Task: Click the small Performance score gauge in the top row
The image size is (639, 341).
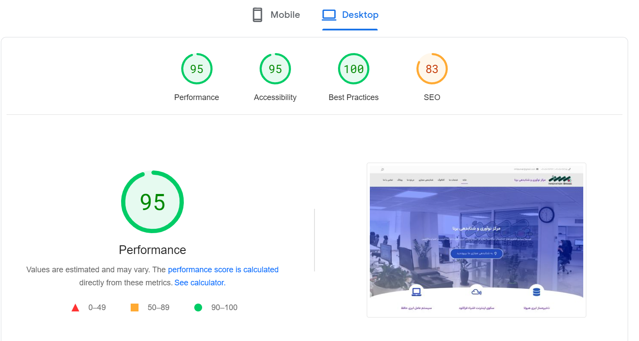Action: (x=196, y=69)
